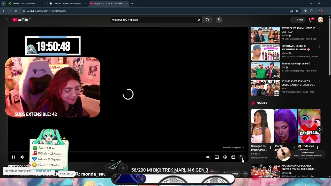Viewport: 331px width, 186px height.
Task: Close the Kick Dashboard tab
Action: (44, 4)
